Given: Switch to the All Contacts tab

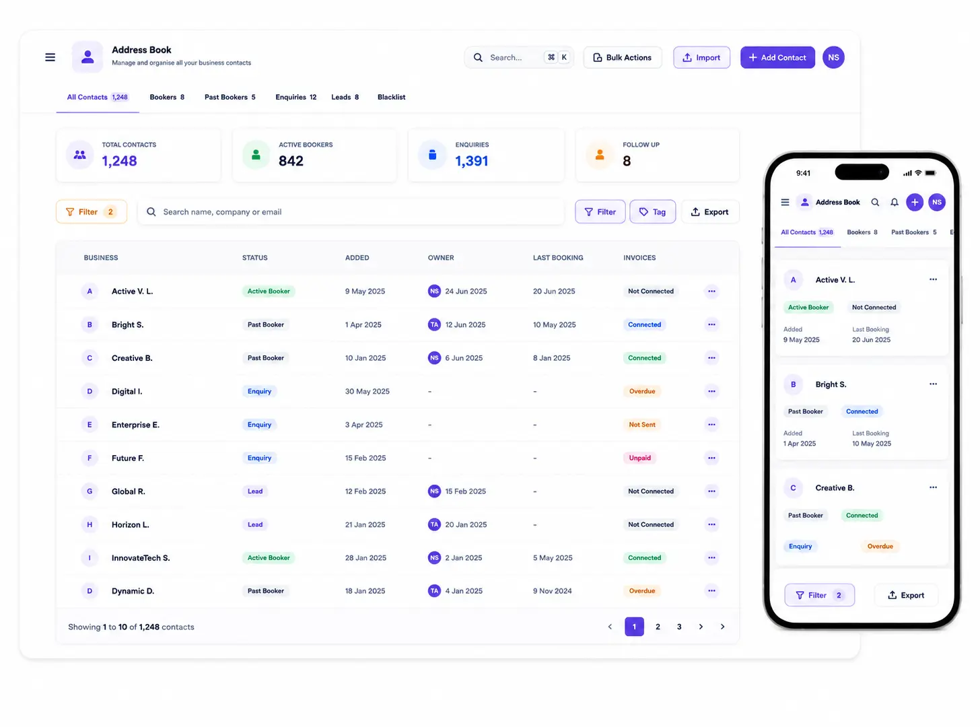Looking at the screenshot, I should [98, 97].
